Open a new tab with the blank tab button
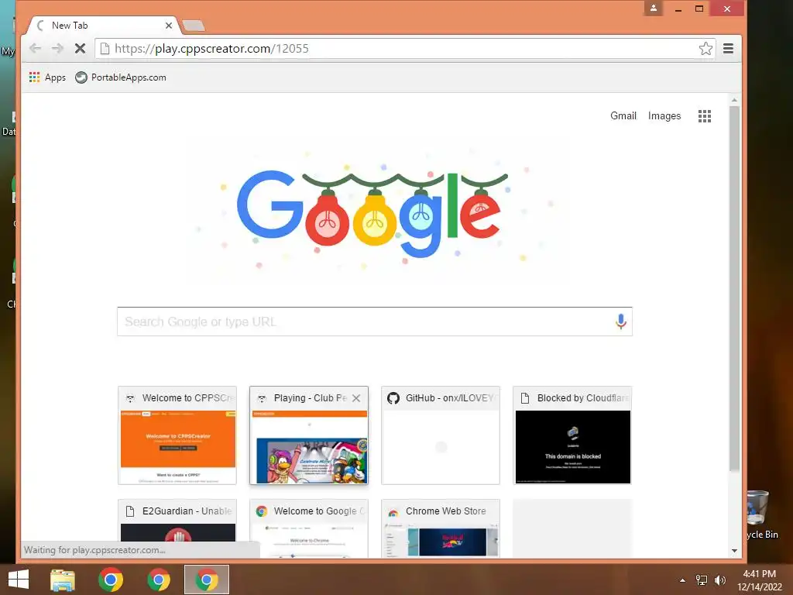Screen dimensions: 793x595 [193, 26]
